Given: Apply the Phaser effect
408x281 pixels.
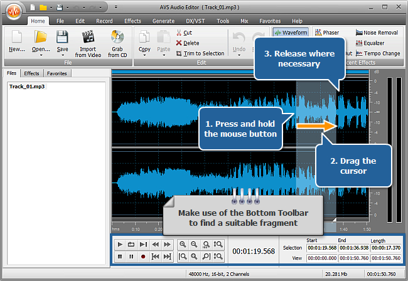Looking at the screenshot, I should pos(327,33).
